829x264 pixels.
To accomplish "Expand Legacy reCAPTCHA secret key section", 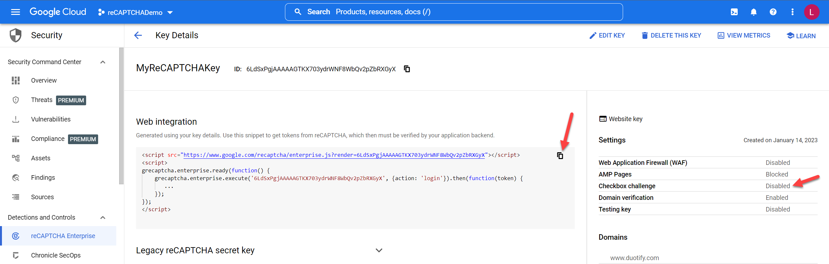I will tap(379, 250).
